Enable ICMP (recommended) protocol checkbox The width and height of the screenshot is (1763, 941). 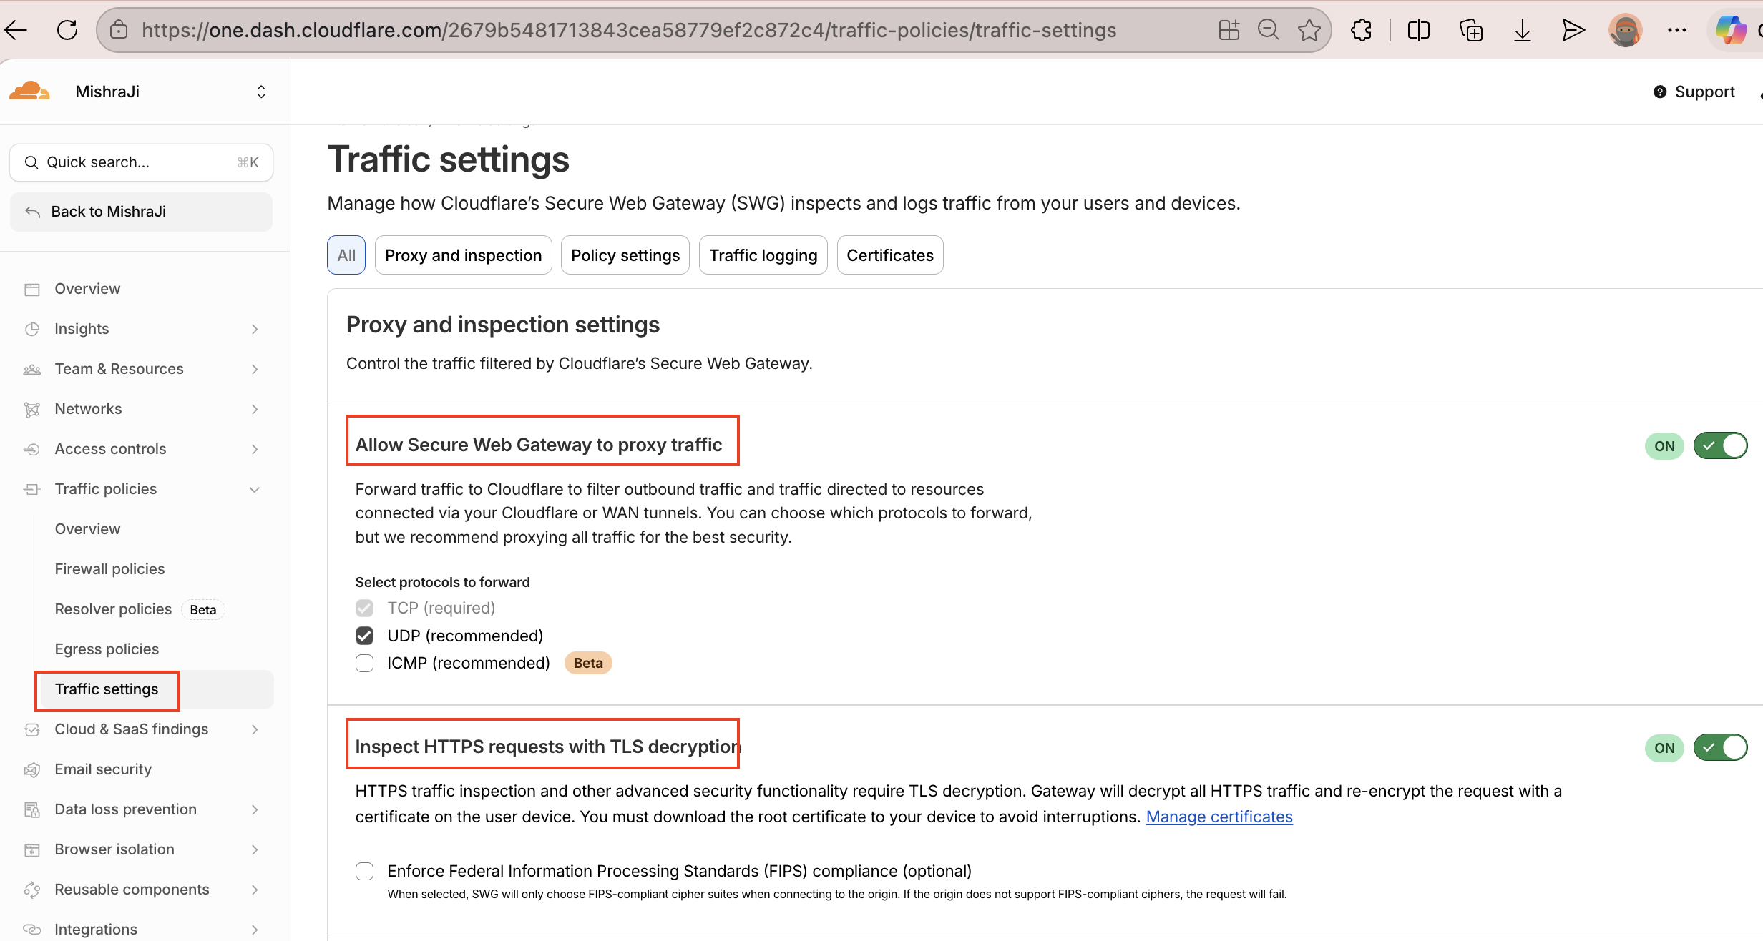tap(365, 663)
